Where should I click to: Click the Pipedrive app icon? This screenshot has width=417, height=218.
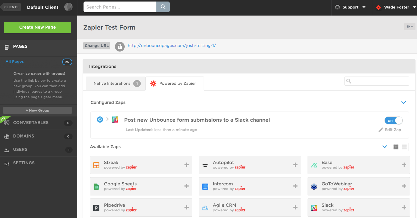96,208
